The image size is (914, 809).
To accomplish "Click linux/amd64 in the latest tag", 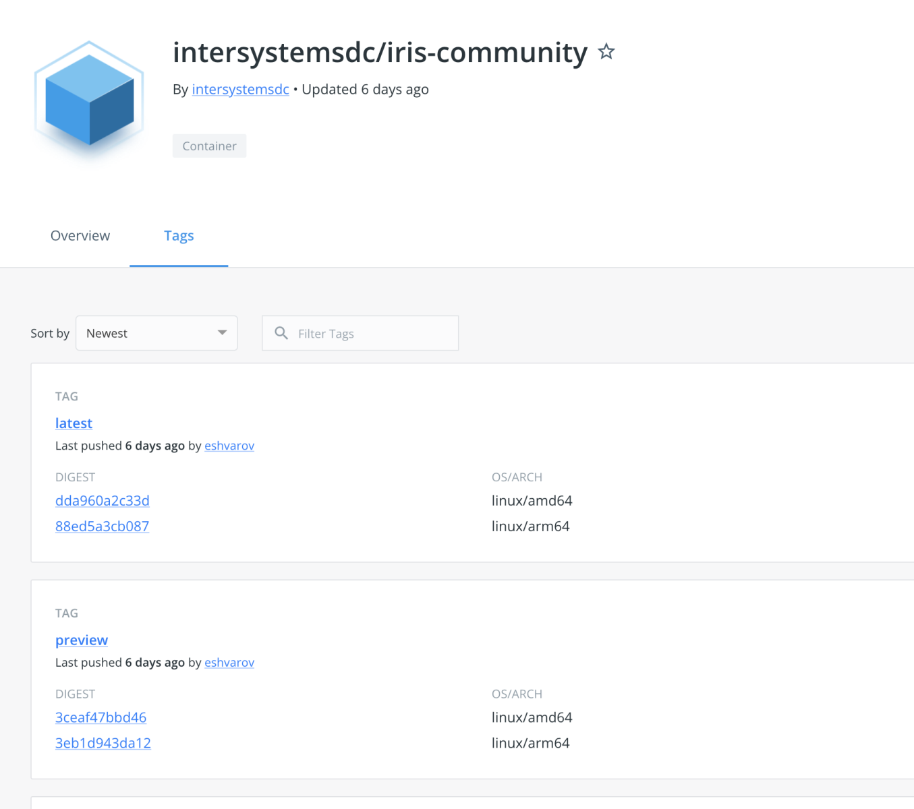I will (532, 501).
